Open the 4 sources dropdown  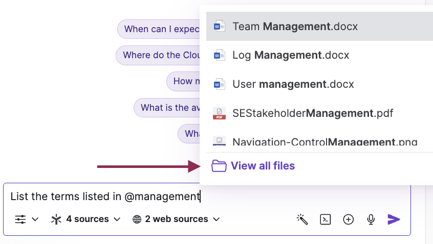[86, 219]
